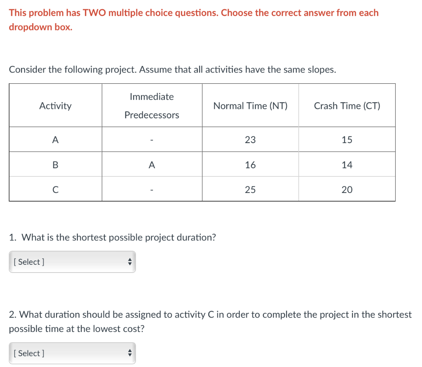Click the up arrow on first Select box
422x367 pixels.
pos(130,259)
